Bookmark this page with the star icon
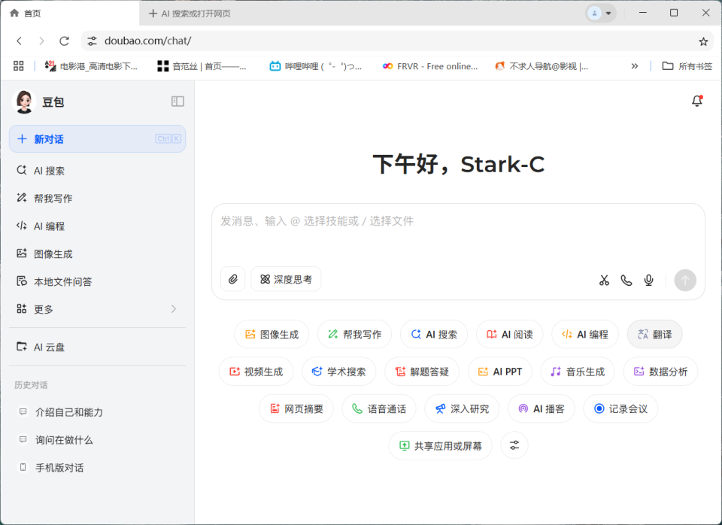The image size is (722, 525). [703, 41]
